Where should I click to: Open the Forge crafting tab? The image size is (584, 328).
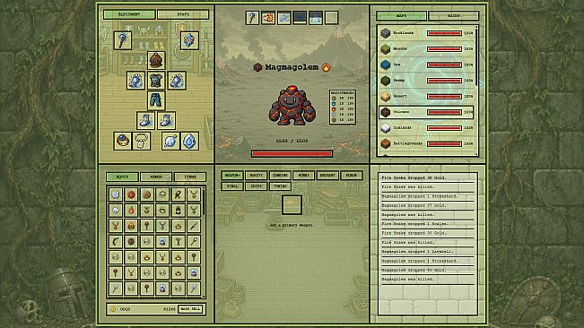[x=352, y=175]
